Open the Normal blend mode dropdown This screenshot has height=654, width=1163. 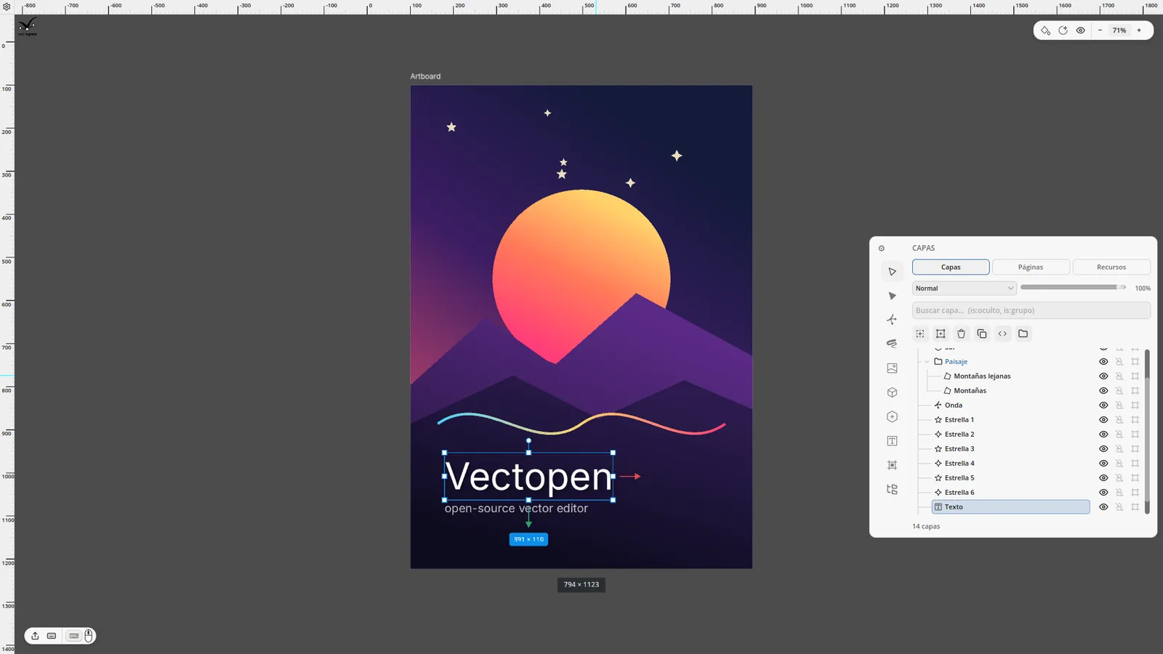click(x=964, y=288)
